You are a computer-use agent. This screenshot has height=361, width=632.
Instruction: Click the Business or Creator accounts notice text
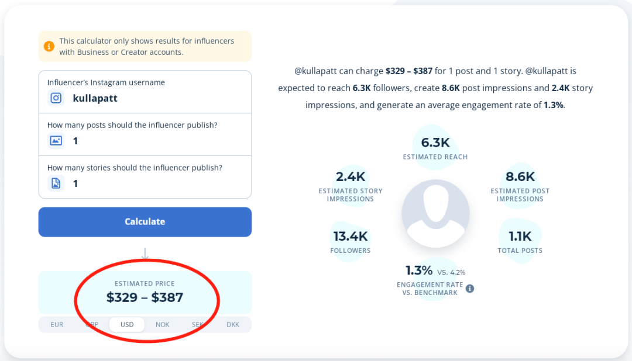[147, 46]
